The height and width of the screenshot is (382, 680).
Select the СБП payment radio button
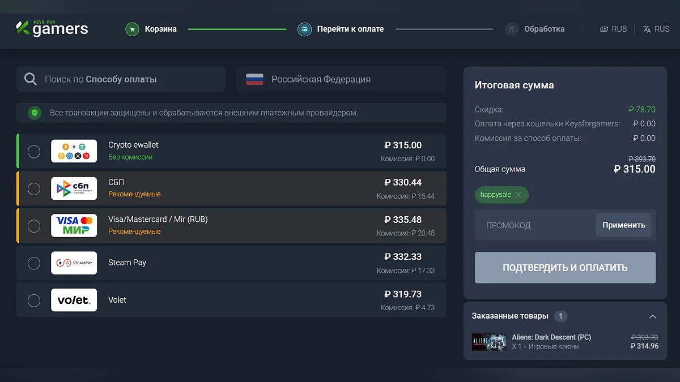pyautogui.click(x=34, y=188)
